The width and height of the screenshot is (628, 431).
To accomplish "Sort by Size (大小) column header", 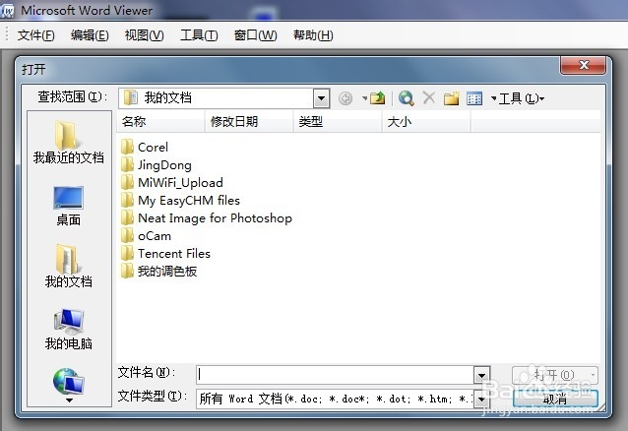I will pyautogui.click(x=426, y=121).
